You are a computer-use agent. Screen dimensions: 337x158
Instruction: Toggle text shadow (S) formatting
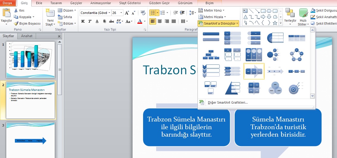[x=104, y=21]
